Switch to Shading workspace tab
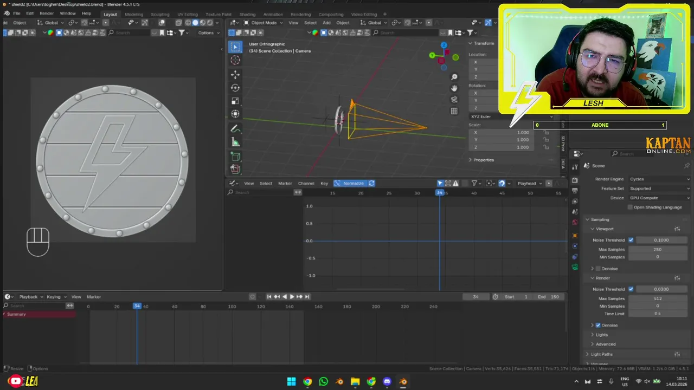694x390 pixels. 247,15
